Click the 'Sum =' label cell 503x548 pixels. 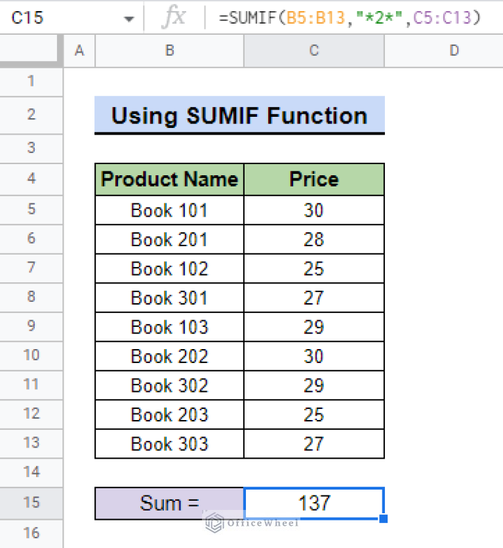coord(169,503)
